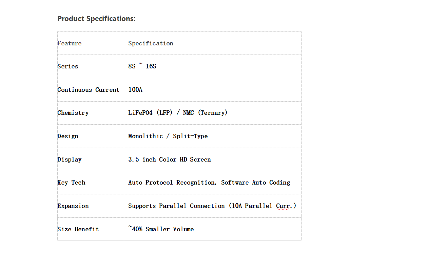Click the Size Benefit row label
Screen dimensions: 446x256
click(x=78, y=229)
